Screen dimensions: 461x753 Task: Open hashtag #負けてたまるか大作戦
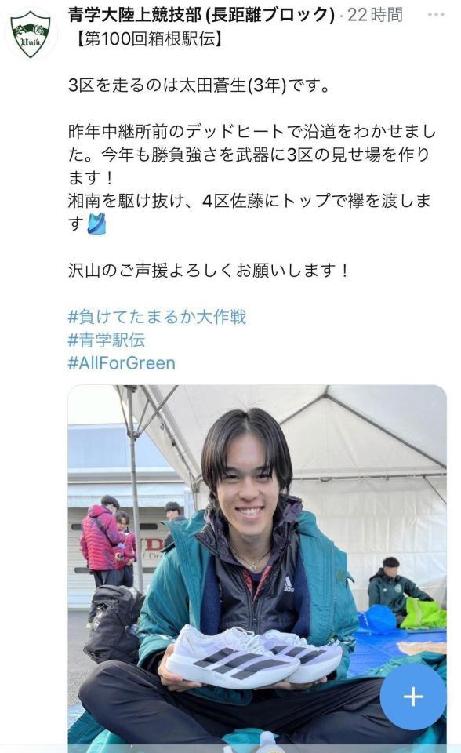[x=157, y=317]
